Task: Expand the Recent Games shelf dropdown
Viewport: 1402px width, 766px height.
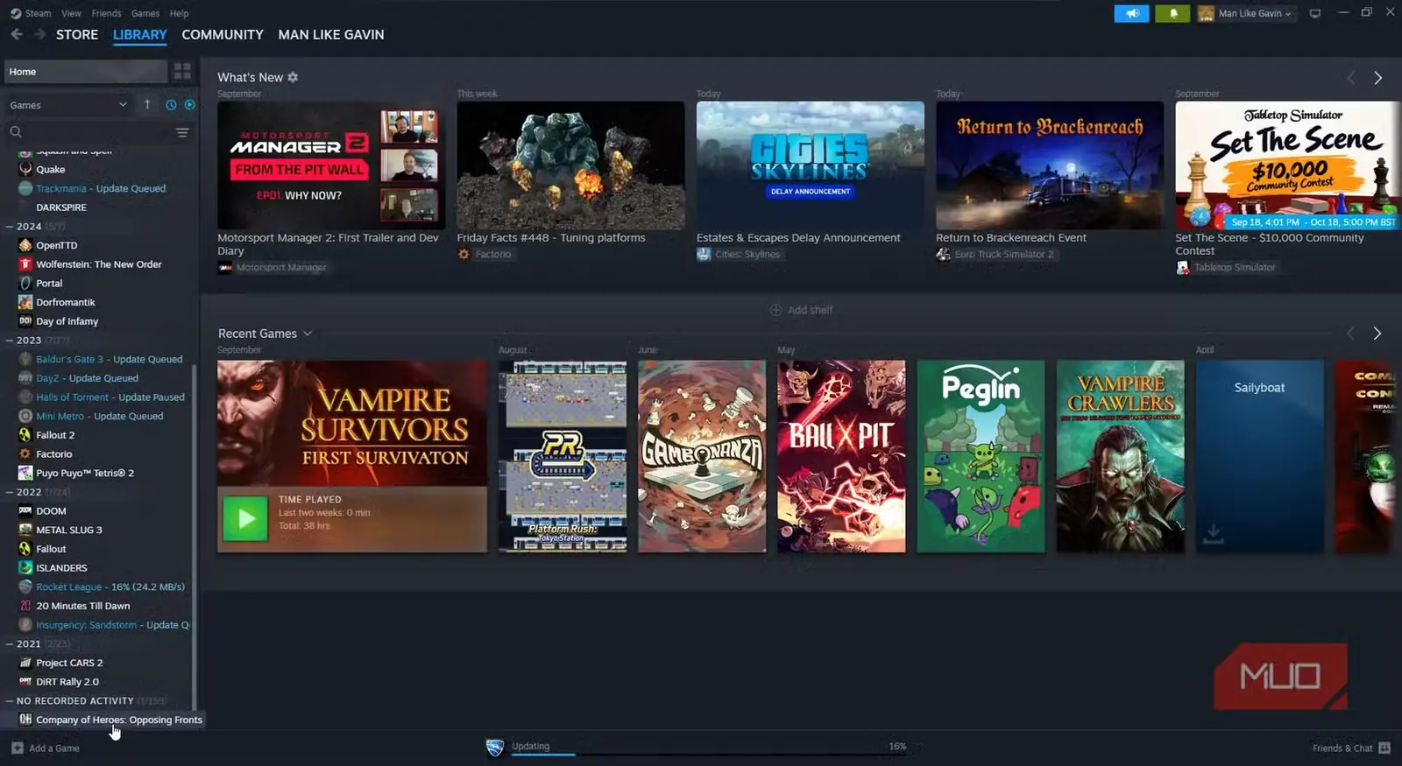Action: tap(308, 334)
